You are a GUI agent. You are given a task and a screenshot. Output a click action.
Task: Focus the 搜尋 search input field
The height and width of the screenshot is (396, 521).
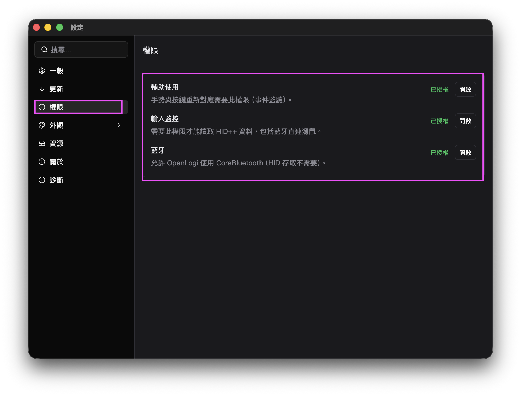(x=81, y=49)
